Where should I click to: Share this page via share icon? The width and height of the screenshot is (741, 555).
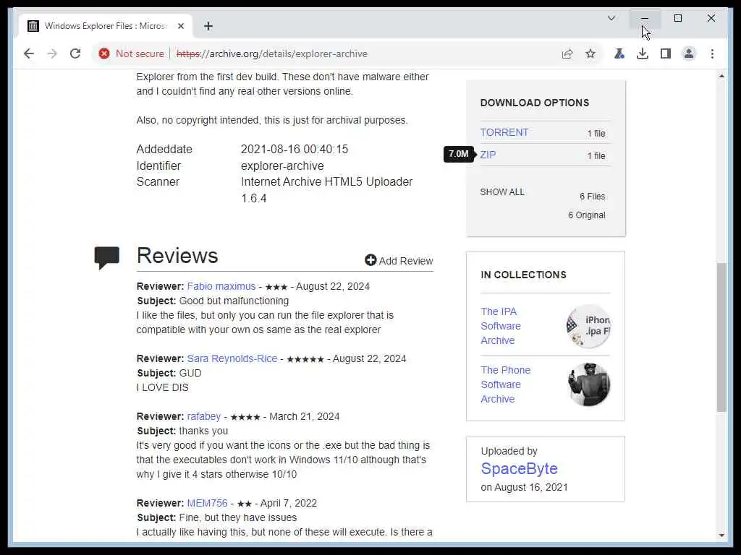pos(567,53)
